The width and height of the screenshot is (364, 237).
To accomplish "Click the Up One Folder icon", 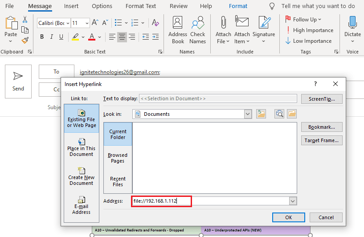I will click(261, 114).
